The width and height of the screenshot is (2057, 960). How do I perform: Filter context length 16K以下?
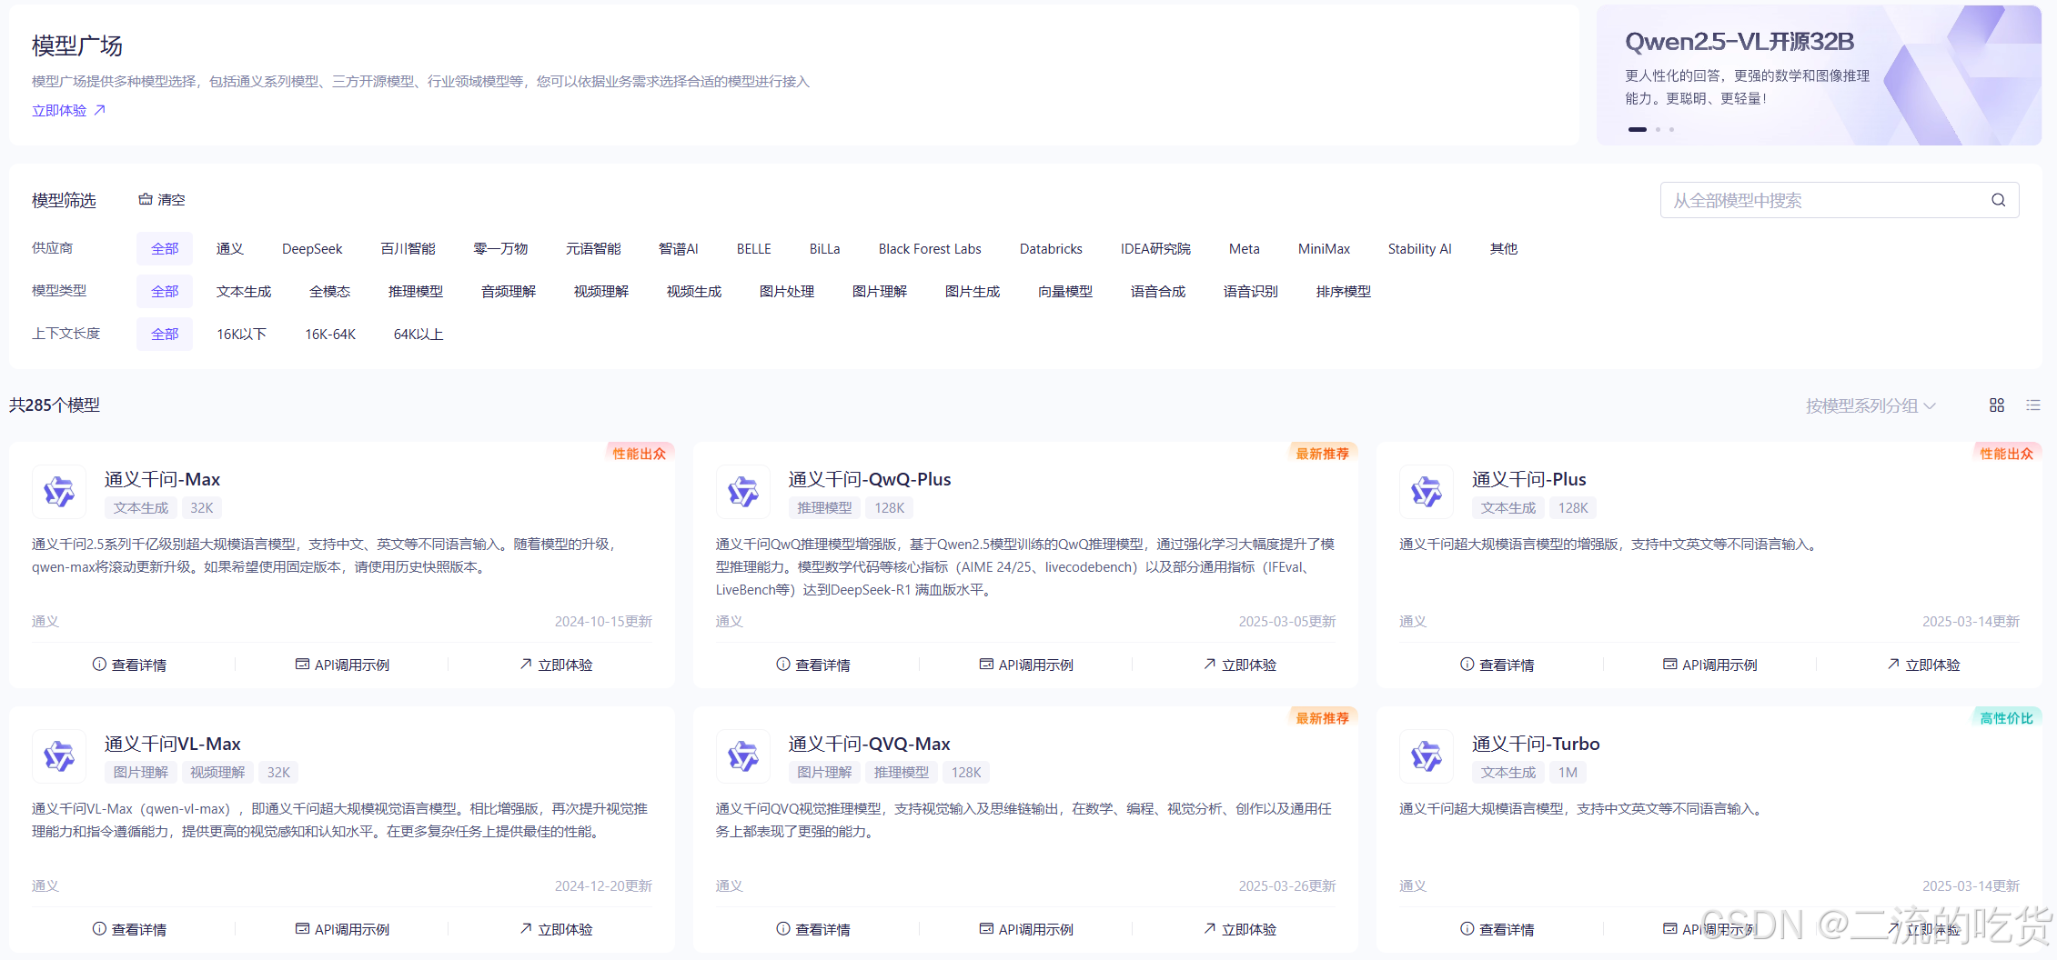point(241,334)
